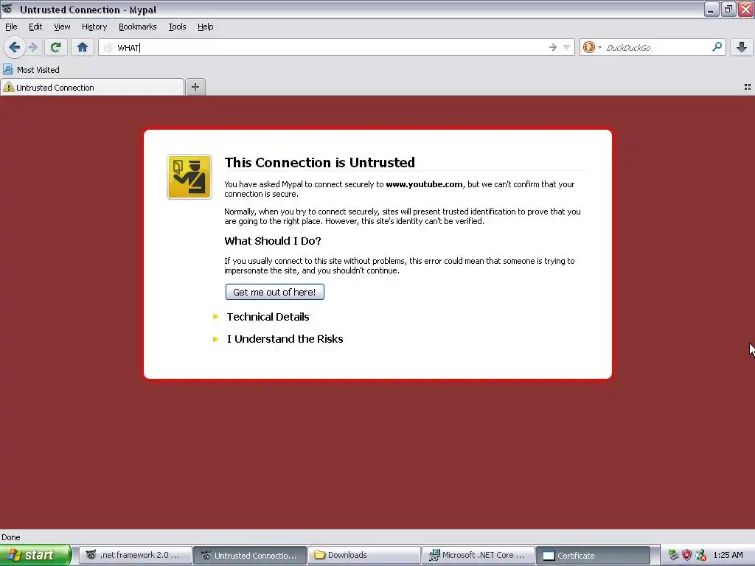Open the History menu
755x566 pixels.
pos(94,27)
